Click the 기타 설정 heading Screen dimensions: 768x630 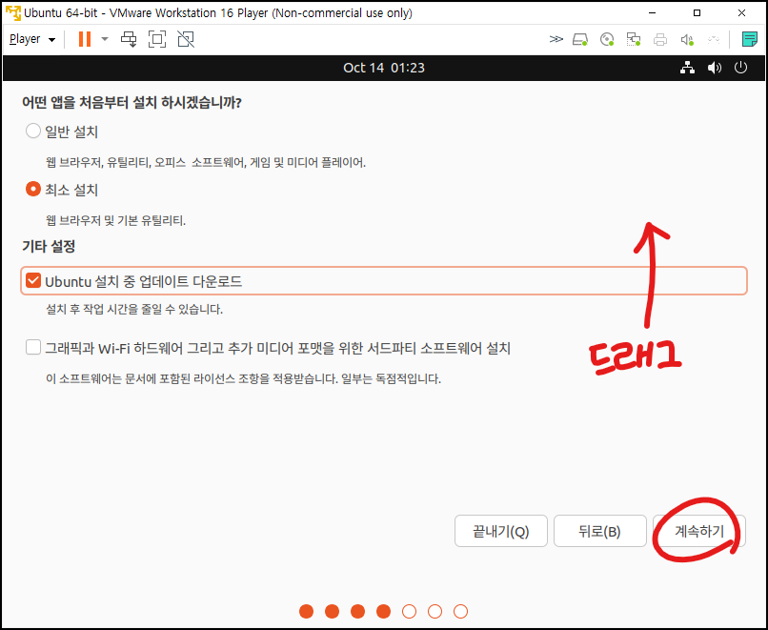(49, 246)
